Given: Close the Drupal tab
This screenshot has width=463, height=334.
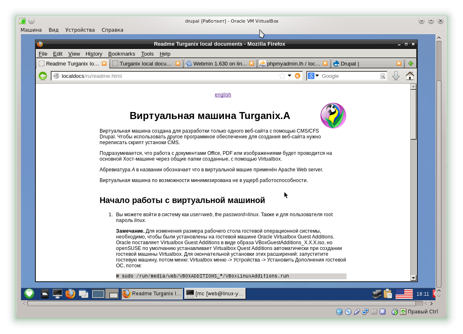Looking at the screenshot, I should pyautogui.click(x=399, y=63).
